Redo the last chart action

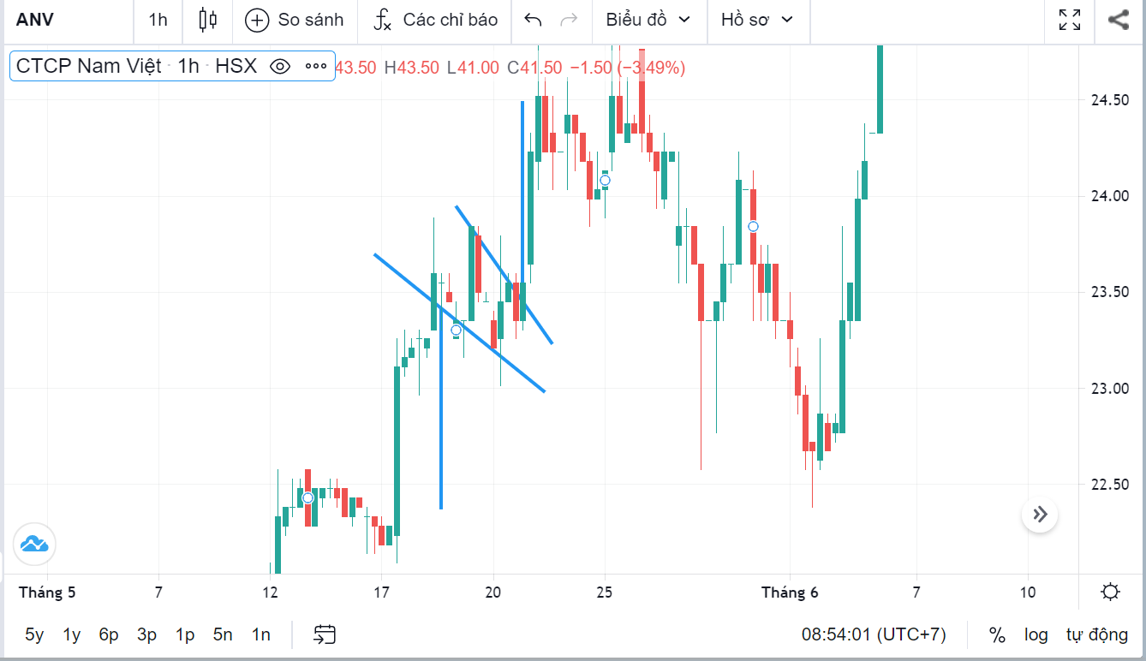pyautogui.click(x=568, y=20)
